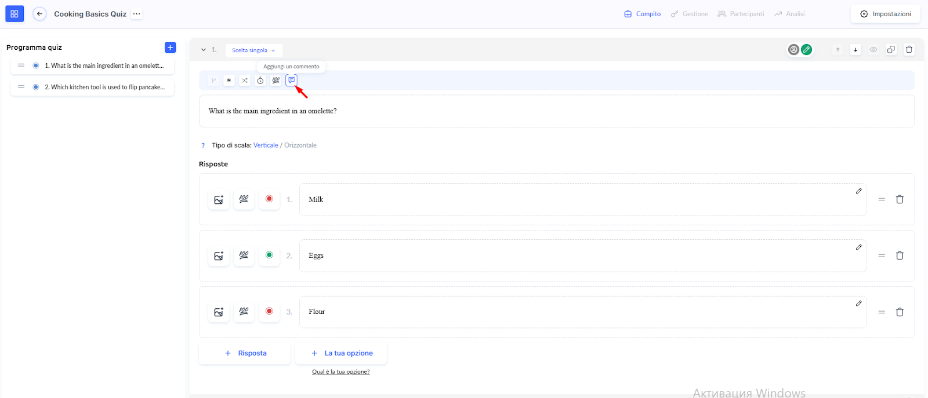Click the timer icon in question toolbar
The height and width of the screenshot is (398, 928).
tap(260, 81)
